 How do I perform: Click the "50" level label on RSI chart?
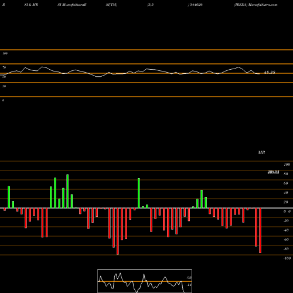click(4, 77)
